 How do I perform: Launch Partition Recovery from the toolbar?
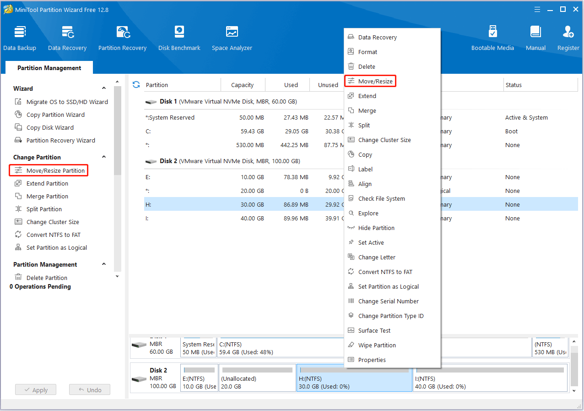122,38
